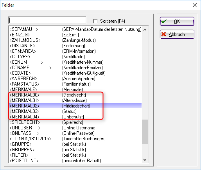This screenshot has height=170, width=201.
Task: Select the <CCNUM> Kreditkarten-Nummer entry
Action: (75, 62)
